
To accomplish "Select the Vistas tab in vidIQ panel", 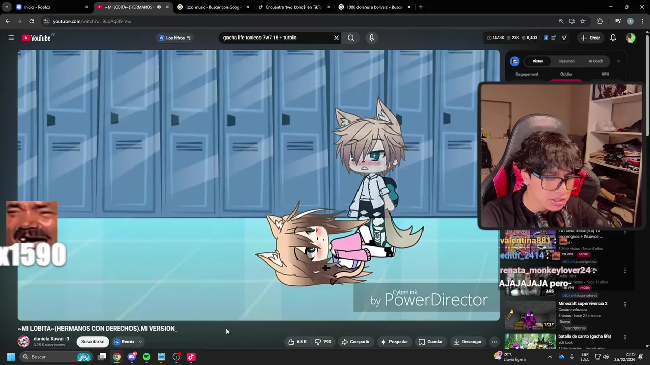I will pyautogui.click(x=537, y=61).
